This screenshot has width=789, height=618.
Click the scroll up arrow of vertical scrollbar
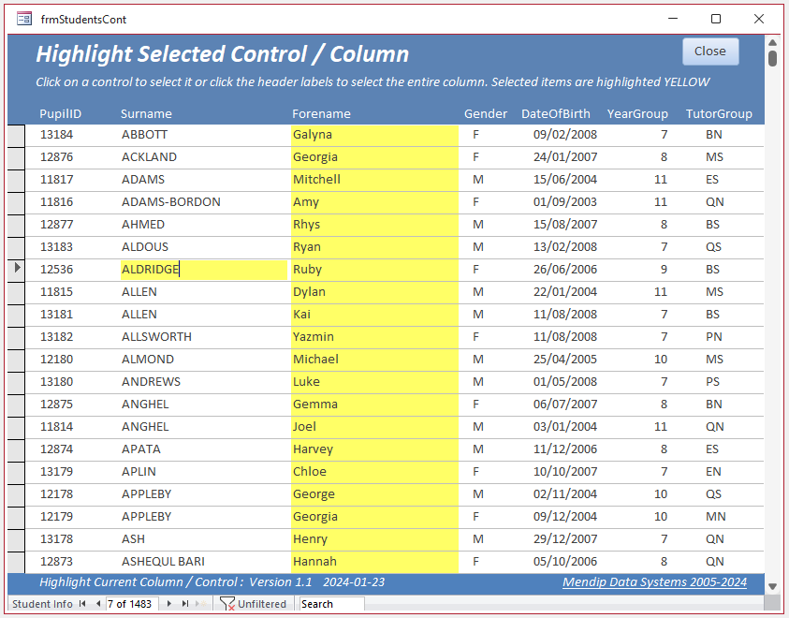[x=772, y=43]
